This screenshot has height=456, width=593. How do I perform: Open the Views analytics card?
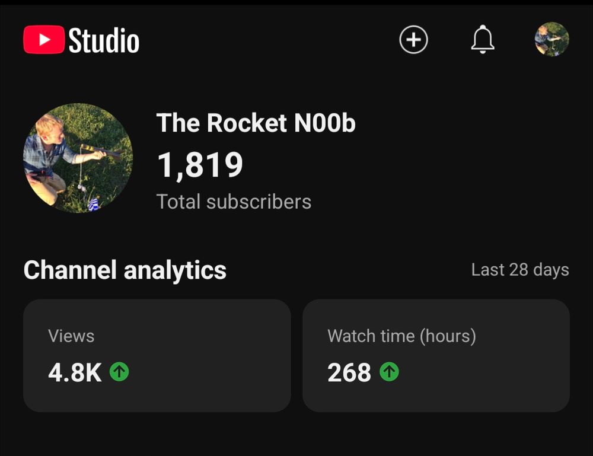coord(157,355)
